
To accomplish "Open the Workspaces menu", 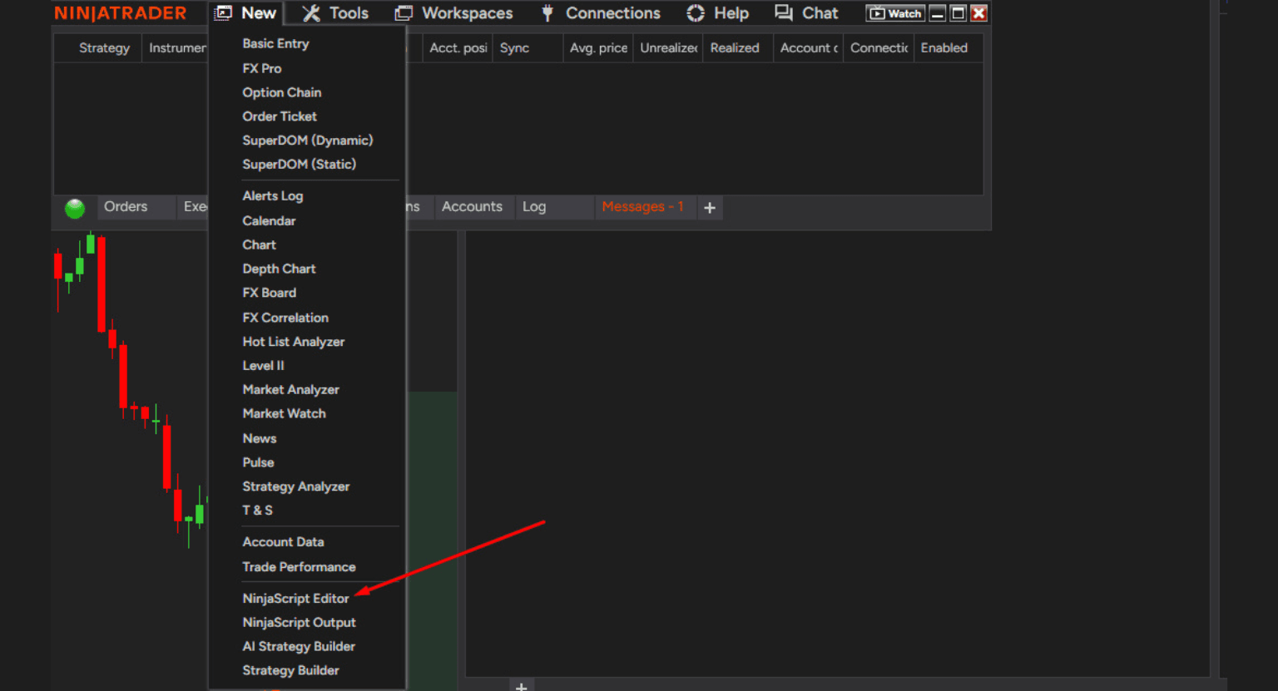I will coord(453,13).
